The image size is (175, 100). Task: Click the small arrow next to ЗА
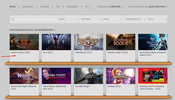(90, 6)
